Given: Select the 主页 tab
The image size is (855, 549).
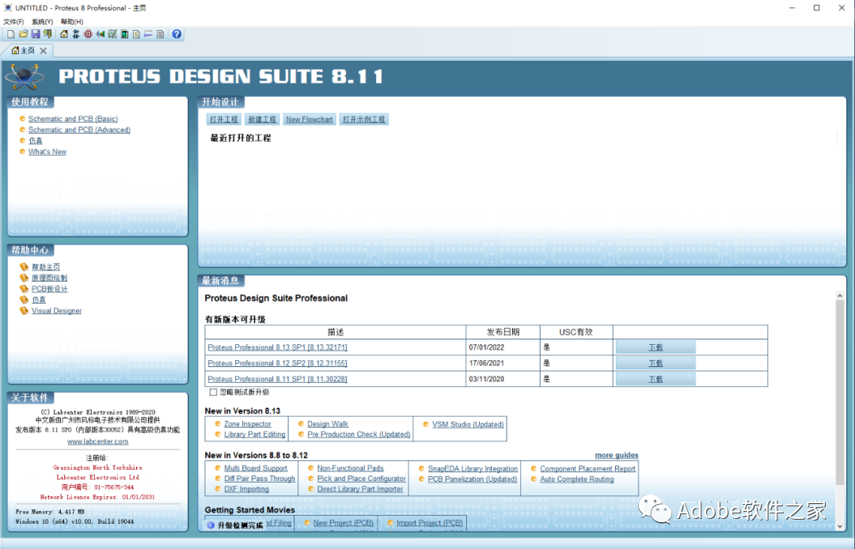Looking at the screenshot, I should [x=27, y=49].
